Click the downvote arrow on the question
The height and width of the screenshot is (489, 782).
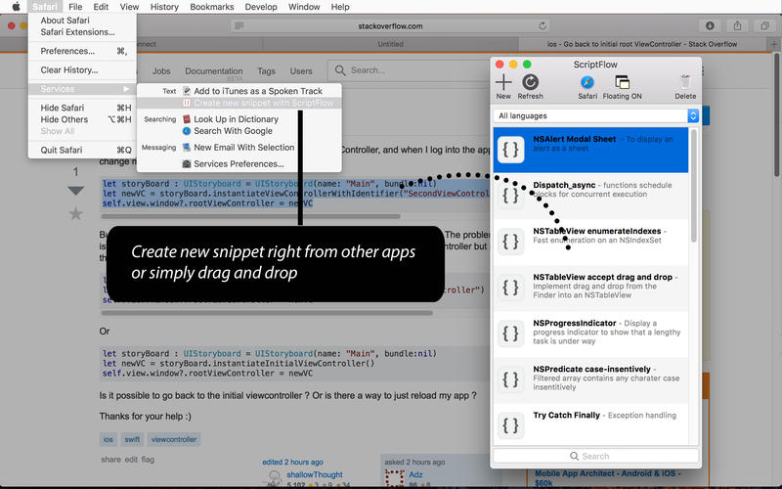pyautogui.click(x=76, y=191)
